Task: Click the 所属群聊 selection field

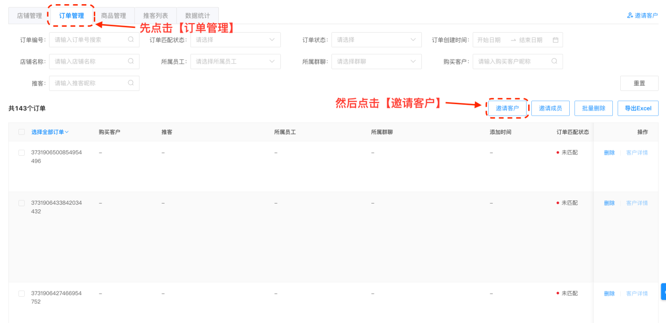Action: tap(376, 62)
